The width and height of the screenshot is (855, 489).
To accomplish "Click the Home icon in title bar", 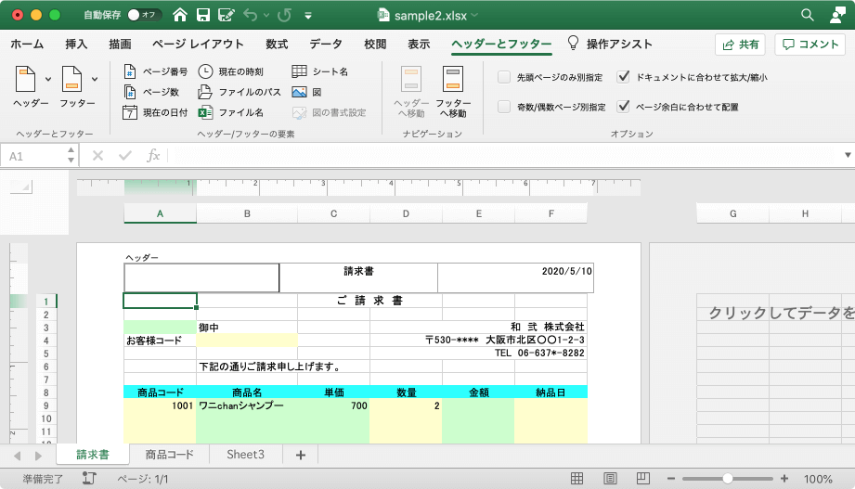I will pyautogui.click(x=180, y=15).
